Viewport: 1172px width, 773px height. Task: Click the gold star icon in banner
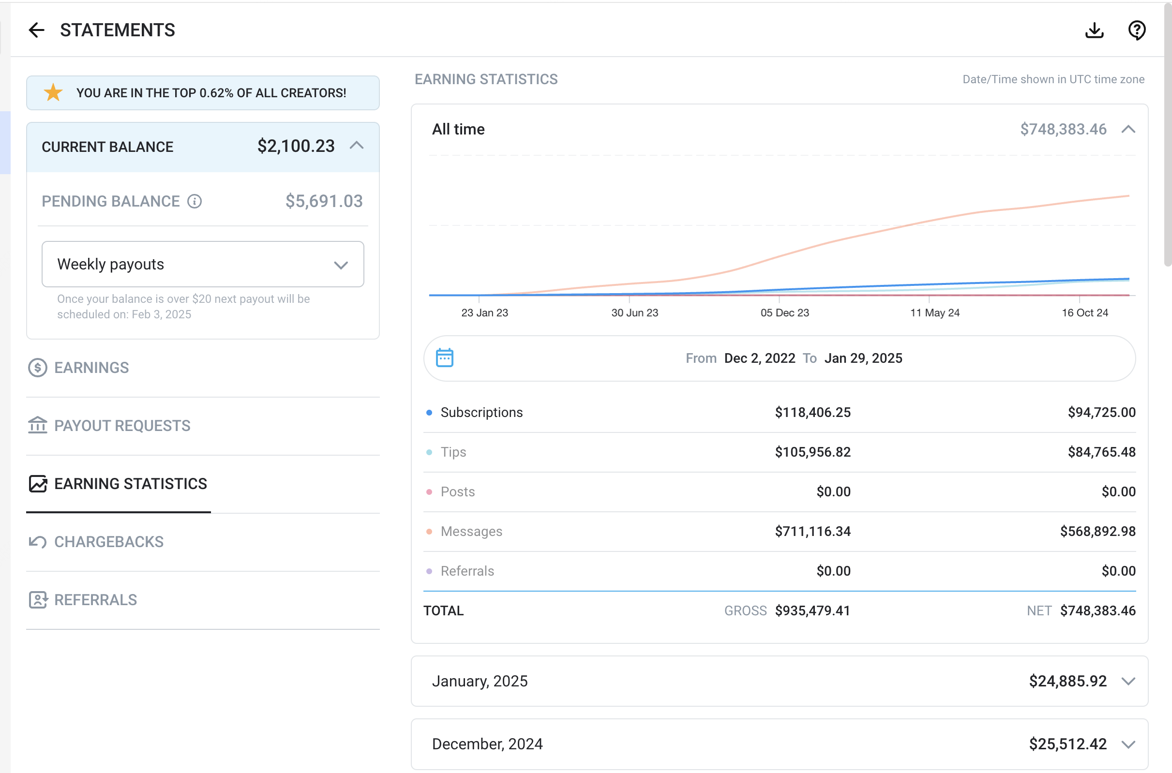pyautogui.click(x=53, y=93)
